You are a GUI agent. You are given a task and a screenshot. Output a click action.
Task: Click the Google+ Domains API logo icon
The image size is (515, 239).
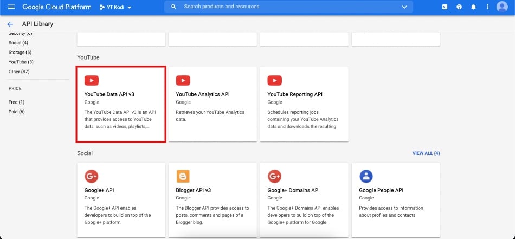(x=275, y=176)
